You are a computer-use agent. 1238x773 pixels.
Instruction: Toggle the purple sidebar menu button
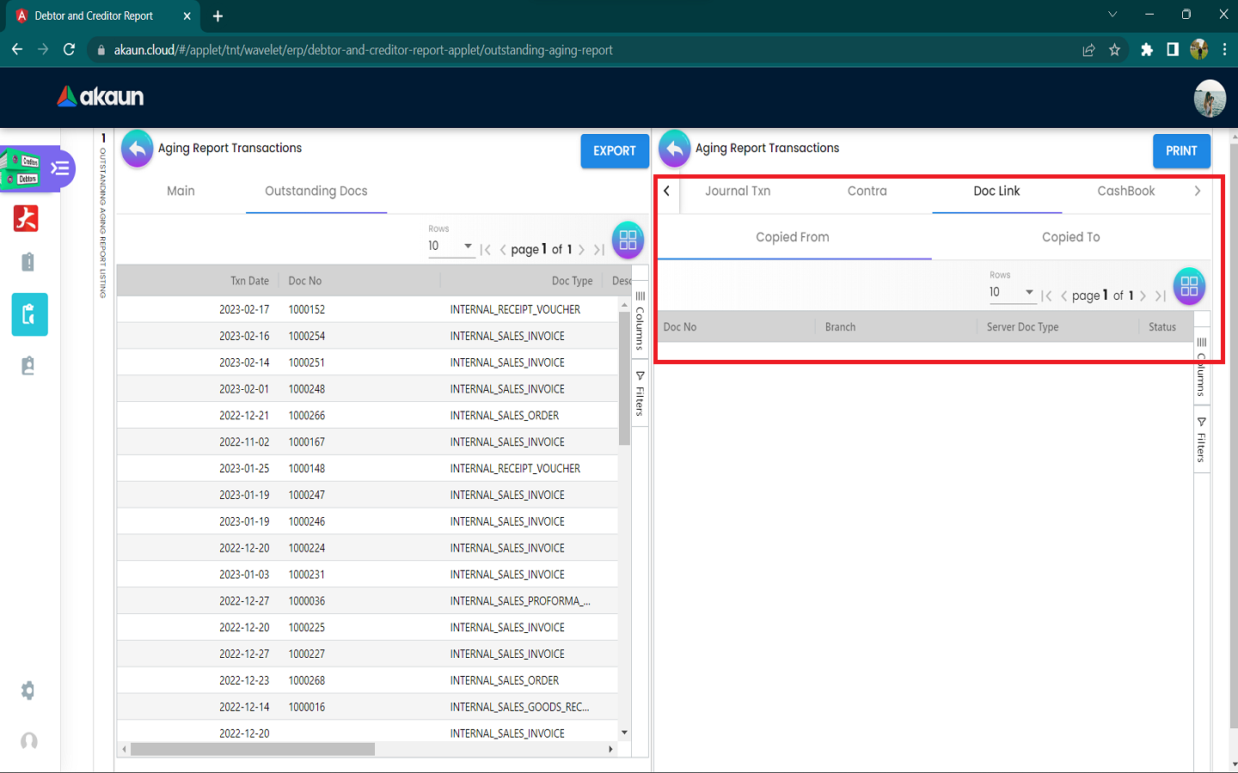[x=60, y=167]
